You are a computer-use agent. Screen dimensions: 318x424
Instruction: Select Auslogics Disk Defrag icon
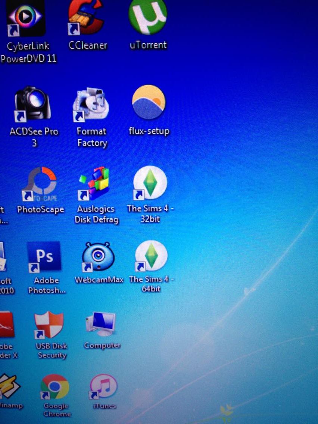click(x=94, y=183)
